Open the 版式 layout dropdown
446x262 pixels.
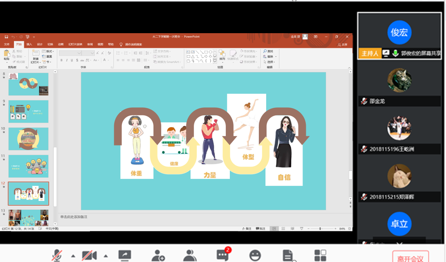pyautogui.click(x=48, y=51)
